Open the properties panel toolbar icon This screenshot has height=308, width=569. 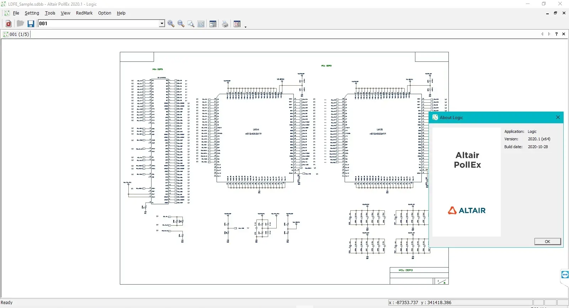coord(213,24)
